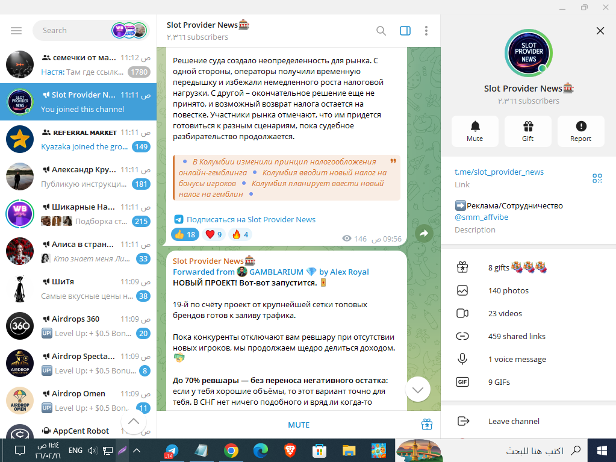Open stories avatars in the search bar
616x462 pixels.
tap(129, 31)
